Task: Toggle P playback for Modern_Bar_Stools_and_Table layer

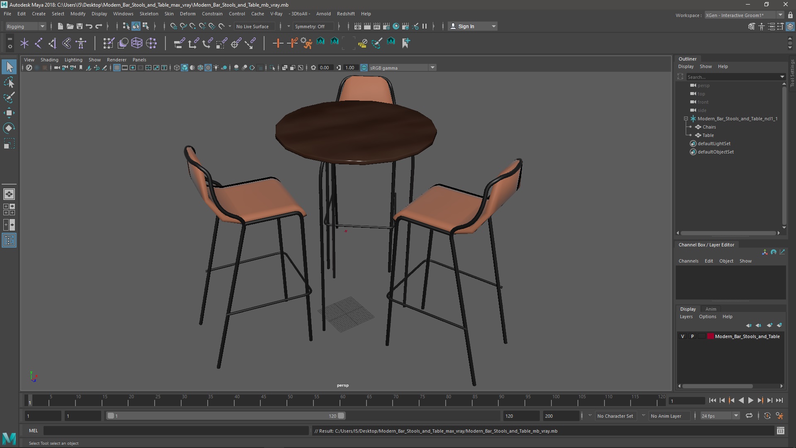Action: coord(692,336)
